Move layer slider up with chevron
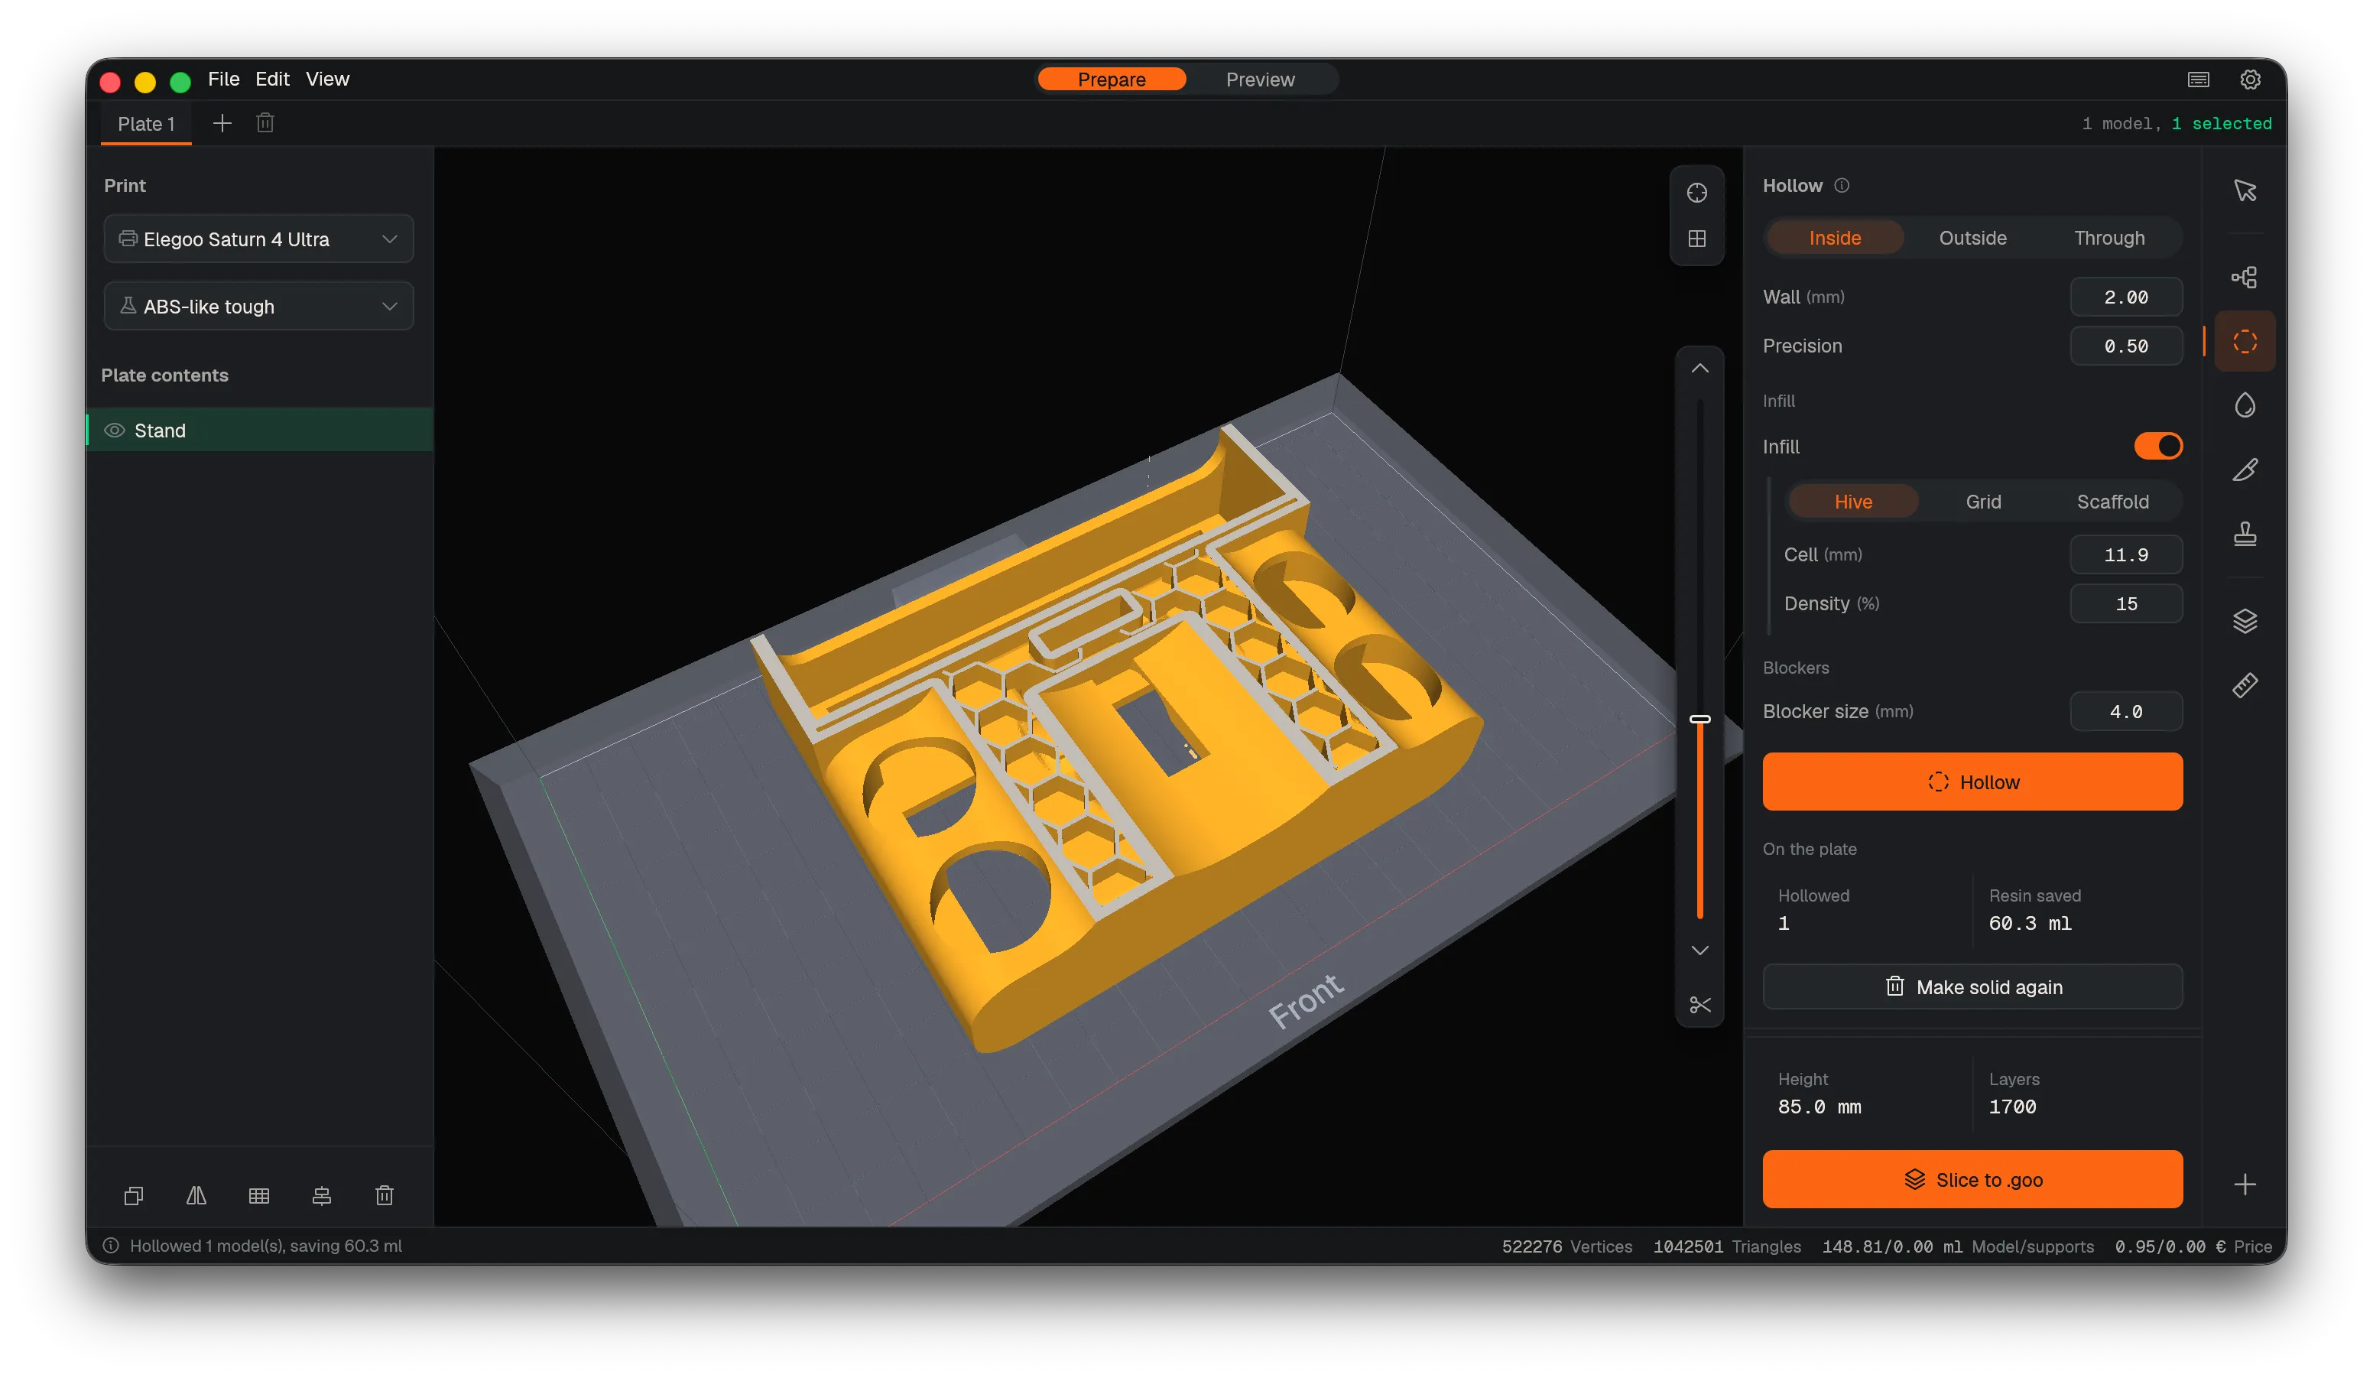Image resolution: width=2373 pixels, height=1378 pixels. click(x=1699, y=369)
